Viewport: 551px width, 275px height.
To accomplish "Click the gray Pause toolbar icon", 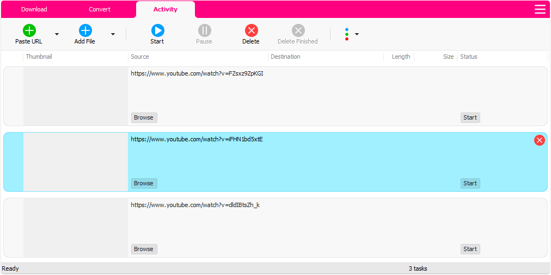I will coord(204,30).
